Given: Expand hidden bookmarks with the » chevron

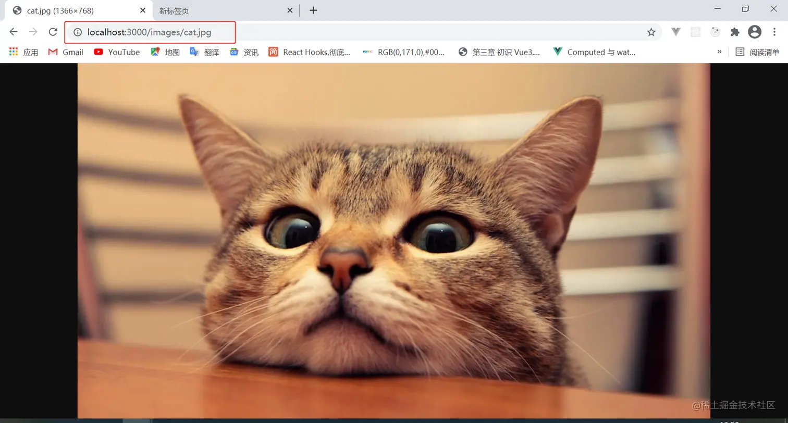Looking at the screenshot, I should (719, 52).
